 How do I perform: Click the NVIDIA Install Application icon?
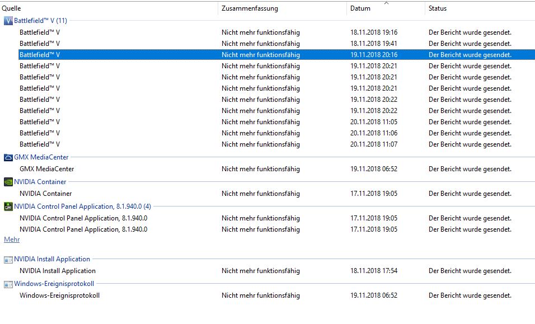pos(8,260)
